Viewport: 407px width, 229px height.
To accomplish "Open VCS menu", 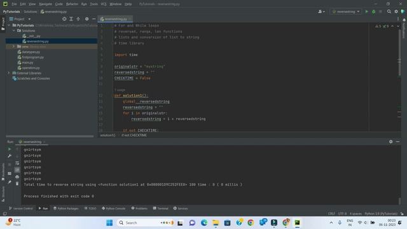I will pos(104,4).
